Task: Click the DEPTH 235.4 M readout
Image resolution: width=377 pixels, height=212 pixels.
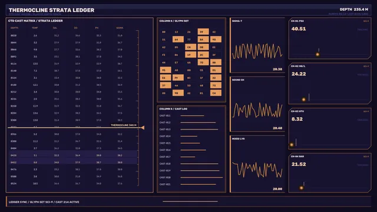Action: (x=353, y=9)
